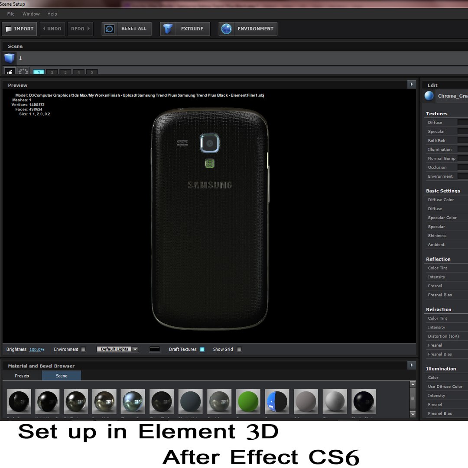Click the blue material sphere icon in Edit panel
This screenshot has width=468, height=468.
pyautogui.click(x=429, y=96)
